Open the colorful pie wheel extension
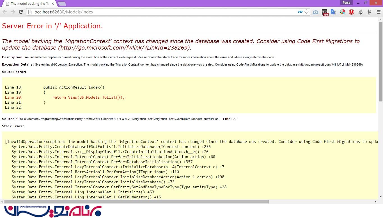The width and height of the screenshot is (383, 218). (x=342, y=12)
